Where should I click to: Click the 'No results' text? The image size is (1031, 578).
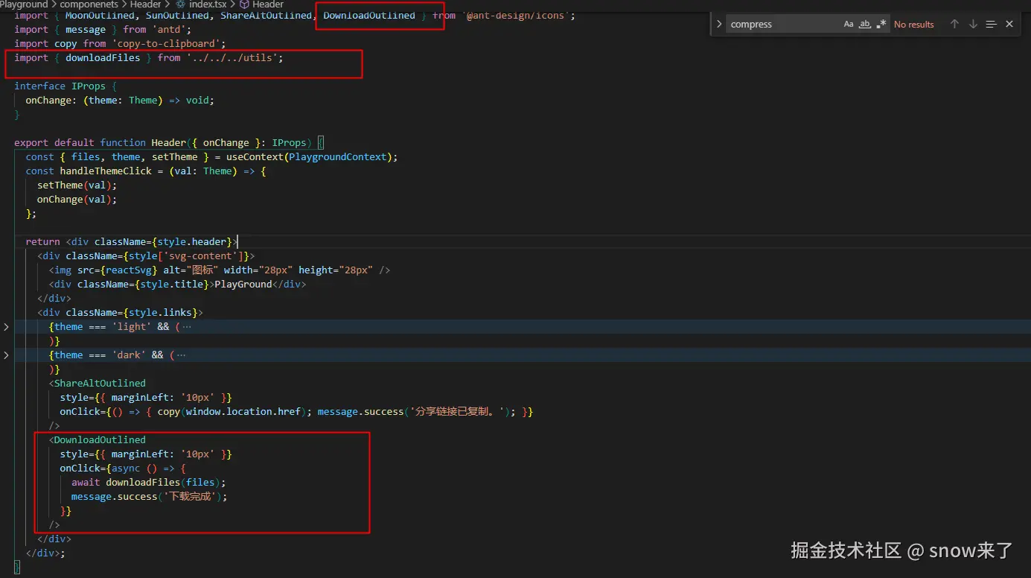click(913, 25)
